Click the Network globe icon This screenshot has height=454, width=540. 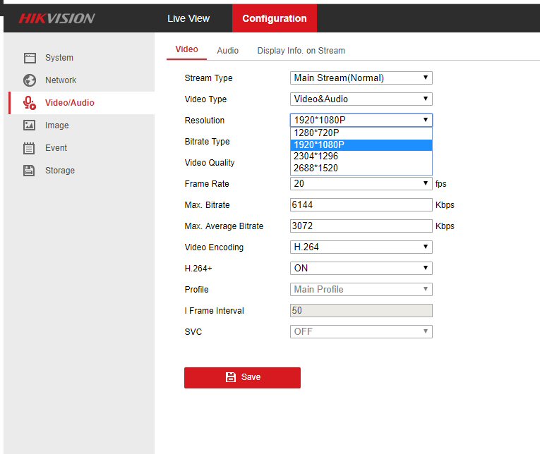[x=30, y=80]
